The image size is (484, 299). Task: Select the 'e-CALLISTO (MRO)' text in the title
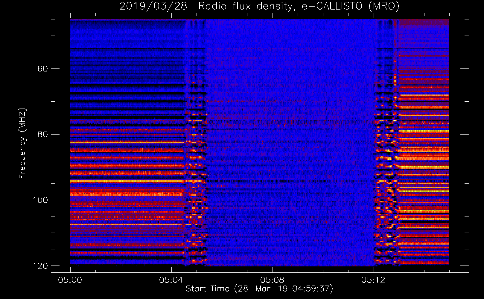tap(350, 6)
